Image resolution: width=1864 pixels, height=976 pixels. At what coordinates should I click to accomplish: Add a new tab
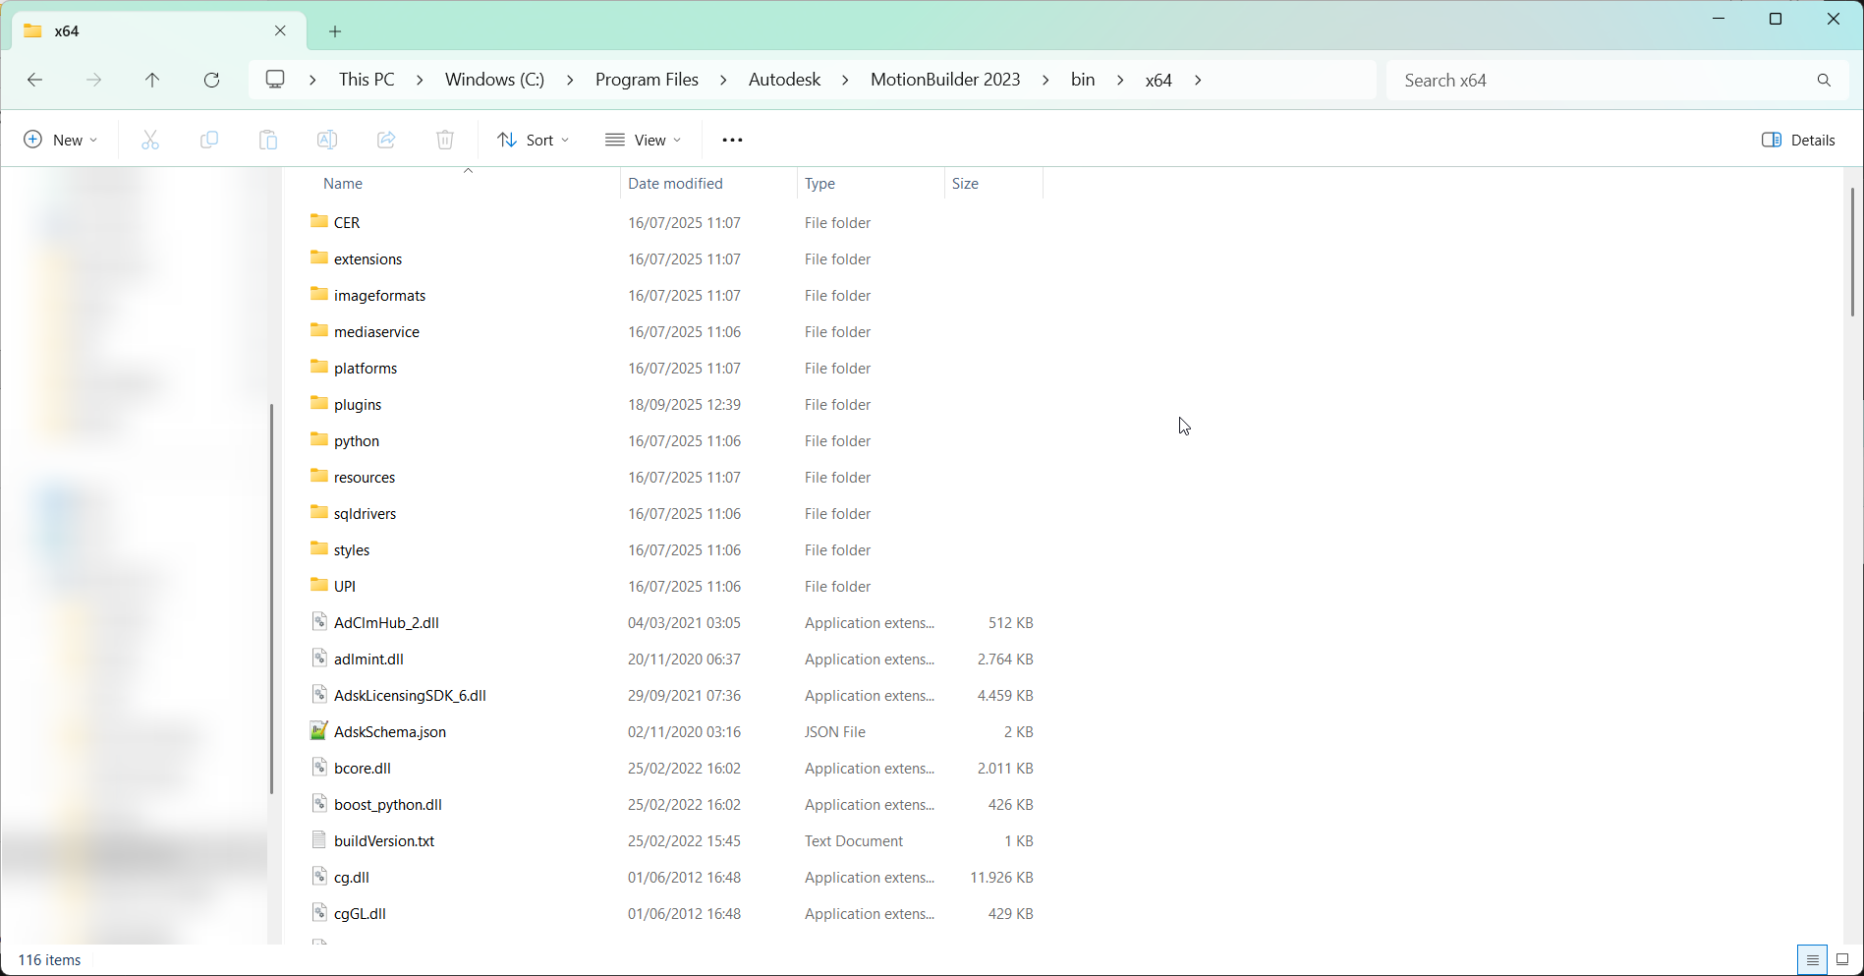pos(335,31)
